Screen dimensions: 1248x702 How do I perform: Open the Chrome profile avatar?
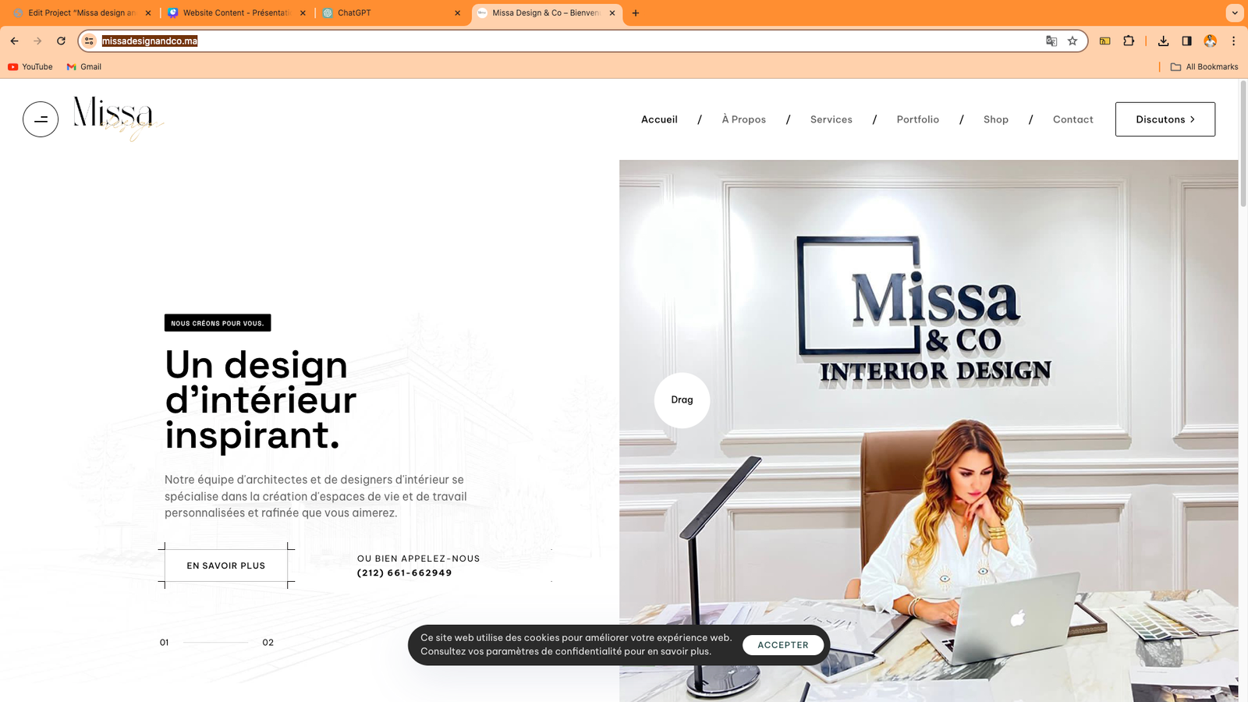[x=1211, y=41]
